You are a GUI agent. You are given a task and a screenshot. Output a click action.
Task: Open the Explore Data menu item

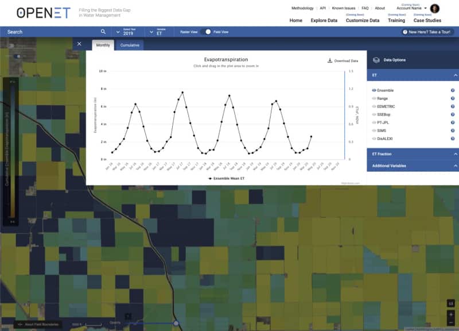(324, 20)
